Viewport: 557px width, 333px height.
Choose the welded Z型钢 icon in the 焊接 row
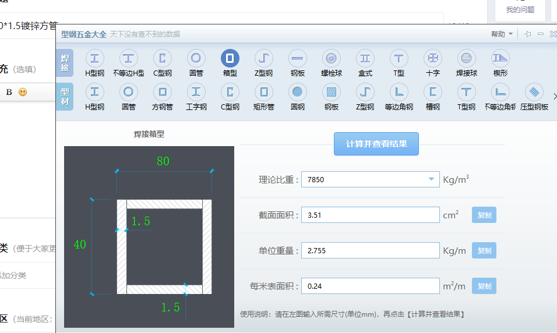(x=263, y=58)
